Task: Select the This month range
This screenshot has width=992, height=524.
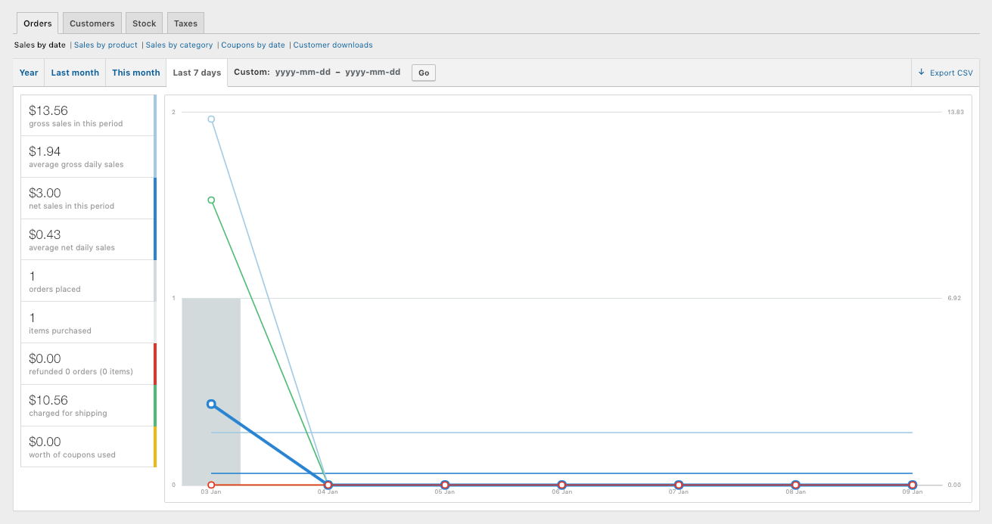Action: (x=136, y=73)
